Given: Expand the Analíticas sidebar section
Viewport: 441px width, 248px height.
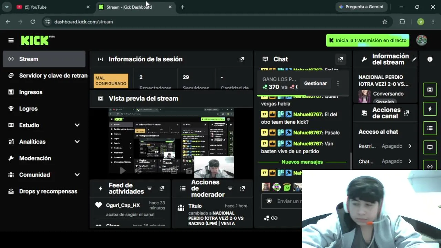Looking at the screenshot, I should click(x=77, y=142).
